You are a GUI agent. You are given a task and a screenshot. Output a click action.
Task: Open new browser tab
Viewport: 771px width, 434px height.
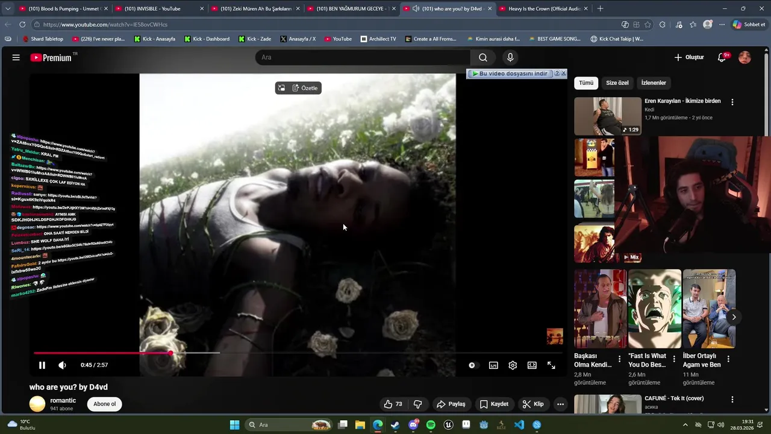600,8
